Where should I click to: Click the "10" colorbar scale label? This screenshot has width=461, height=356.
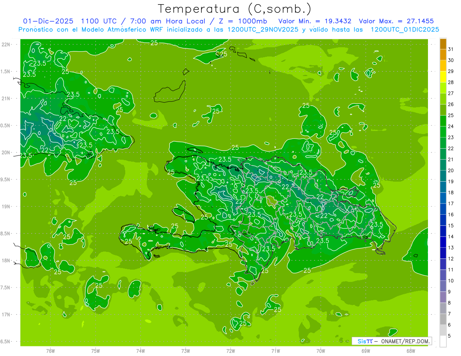(x=451, y=281)
